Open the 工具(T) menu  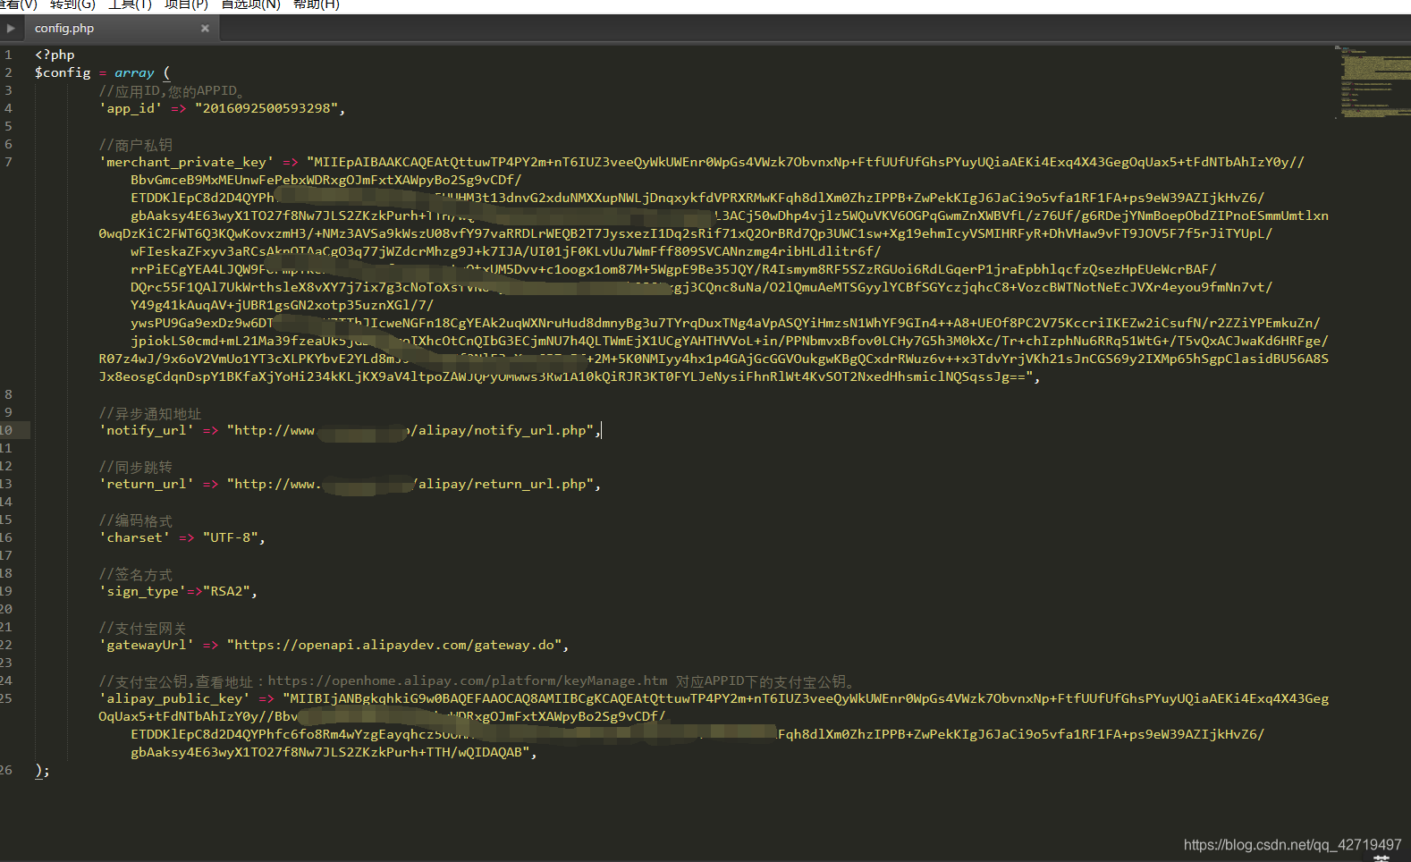[x=130, y=4]
